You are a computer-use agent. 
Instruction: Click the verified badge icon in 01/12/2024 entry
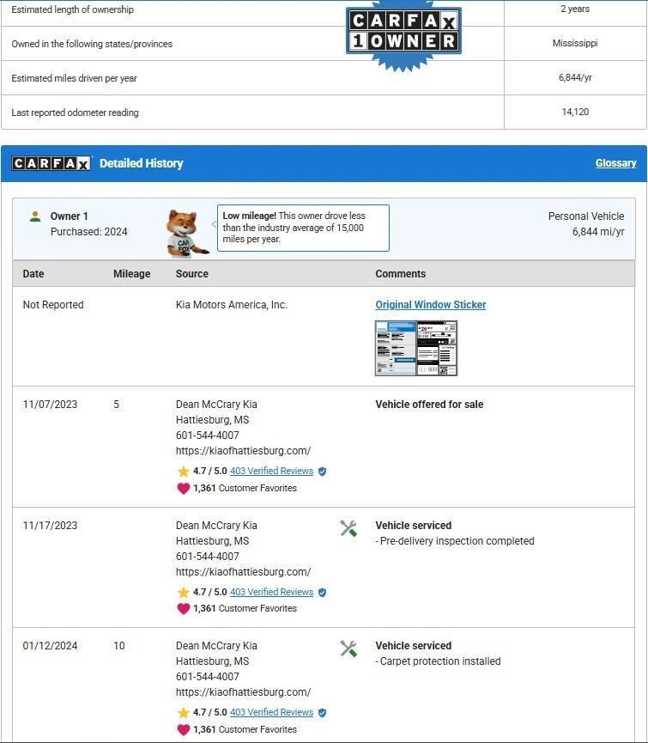tap(323, 712)
